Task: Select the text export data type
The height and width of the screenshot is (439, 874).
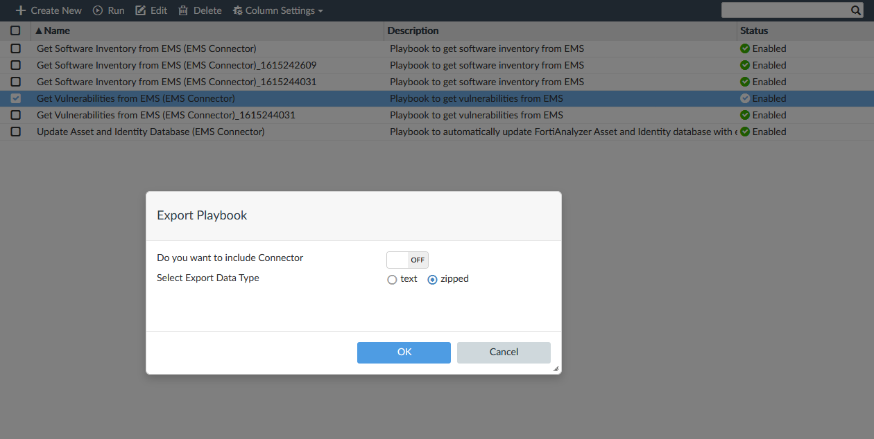Action: [x=393, y=280]
